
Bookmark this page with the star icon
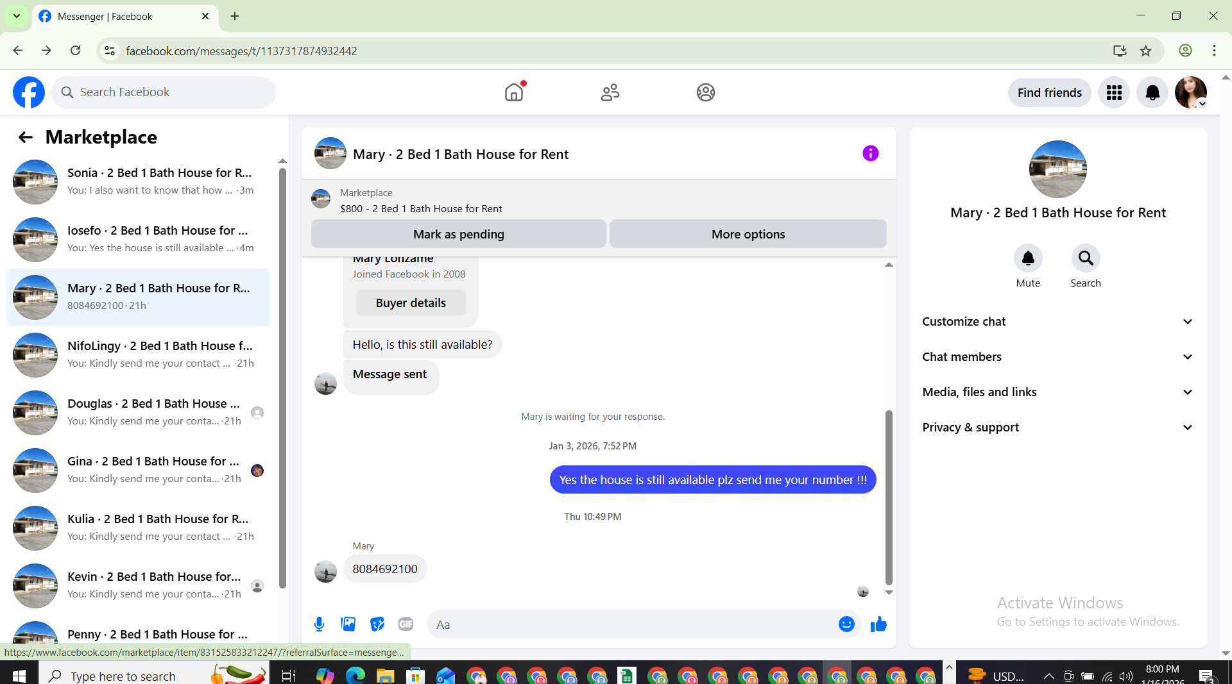[x=1146, y=51]
